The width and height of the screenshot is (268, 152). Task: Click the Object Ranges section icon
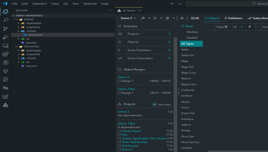119,69
